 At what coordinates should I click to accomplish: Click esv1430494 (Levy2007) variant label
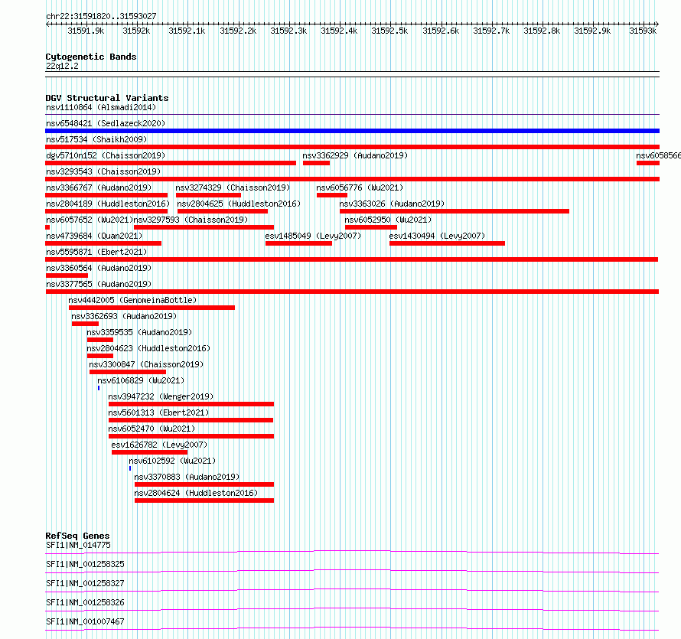(x=437, y=236)
